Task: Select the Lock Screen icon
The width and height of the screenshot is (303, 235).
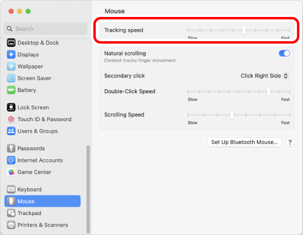Action: 11,107
